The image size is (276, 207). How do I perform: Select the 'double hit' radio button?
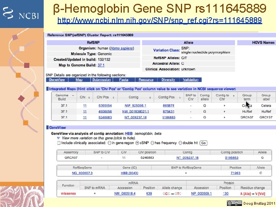(180, 143)
